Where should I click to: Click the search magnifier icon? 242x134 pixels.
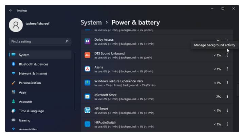tap(67, 41)
